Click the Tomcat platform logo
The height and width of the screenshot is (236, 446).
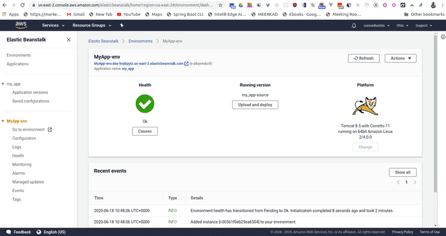click(x=365, y=106)
